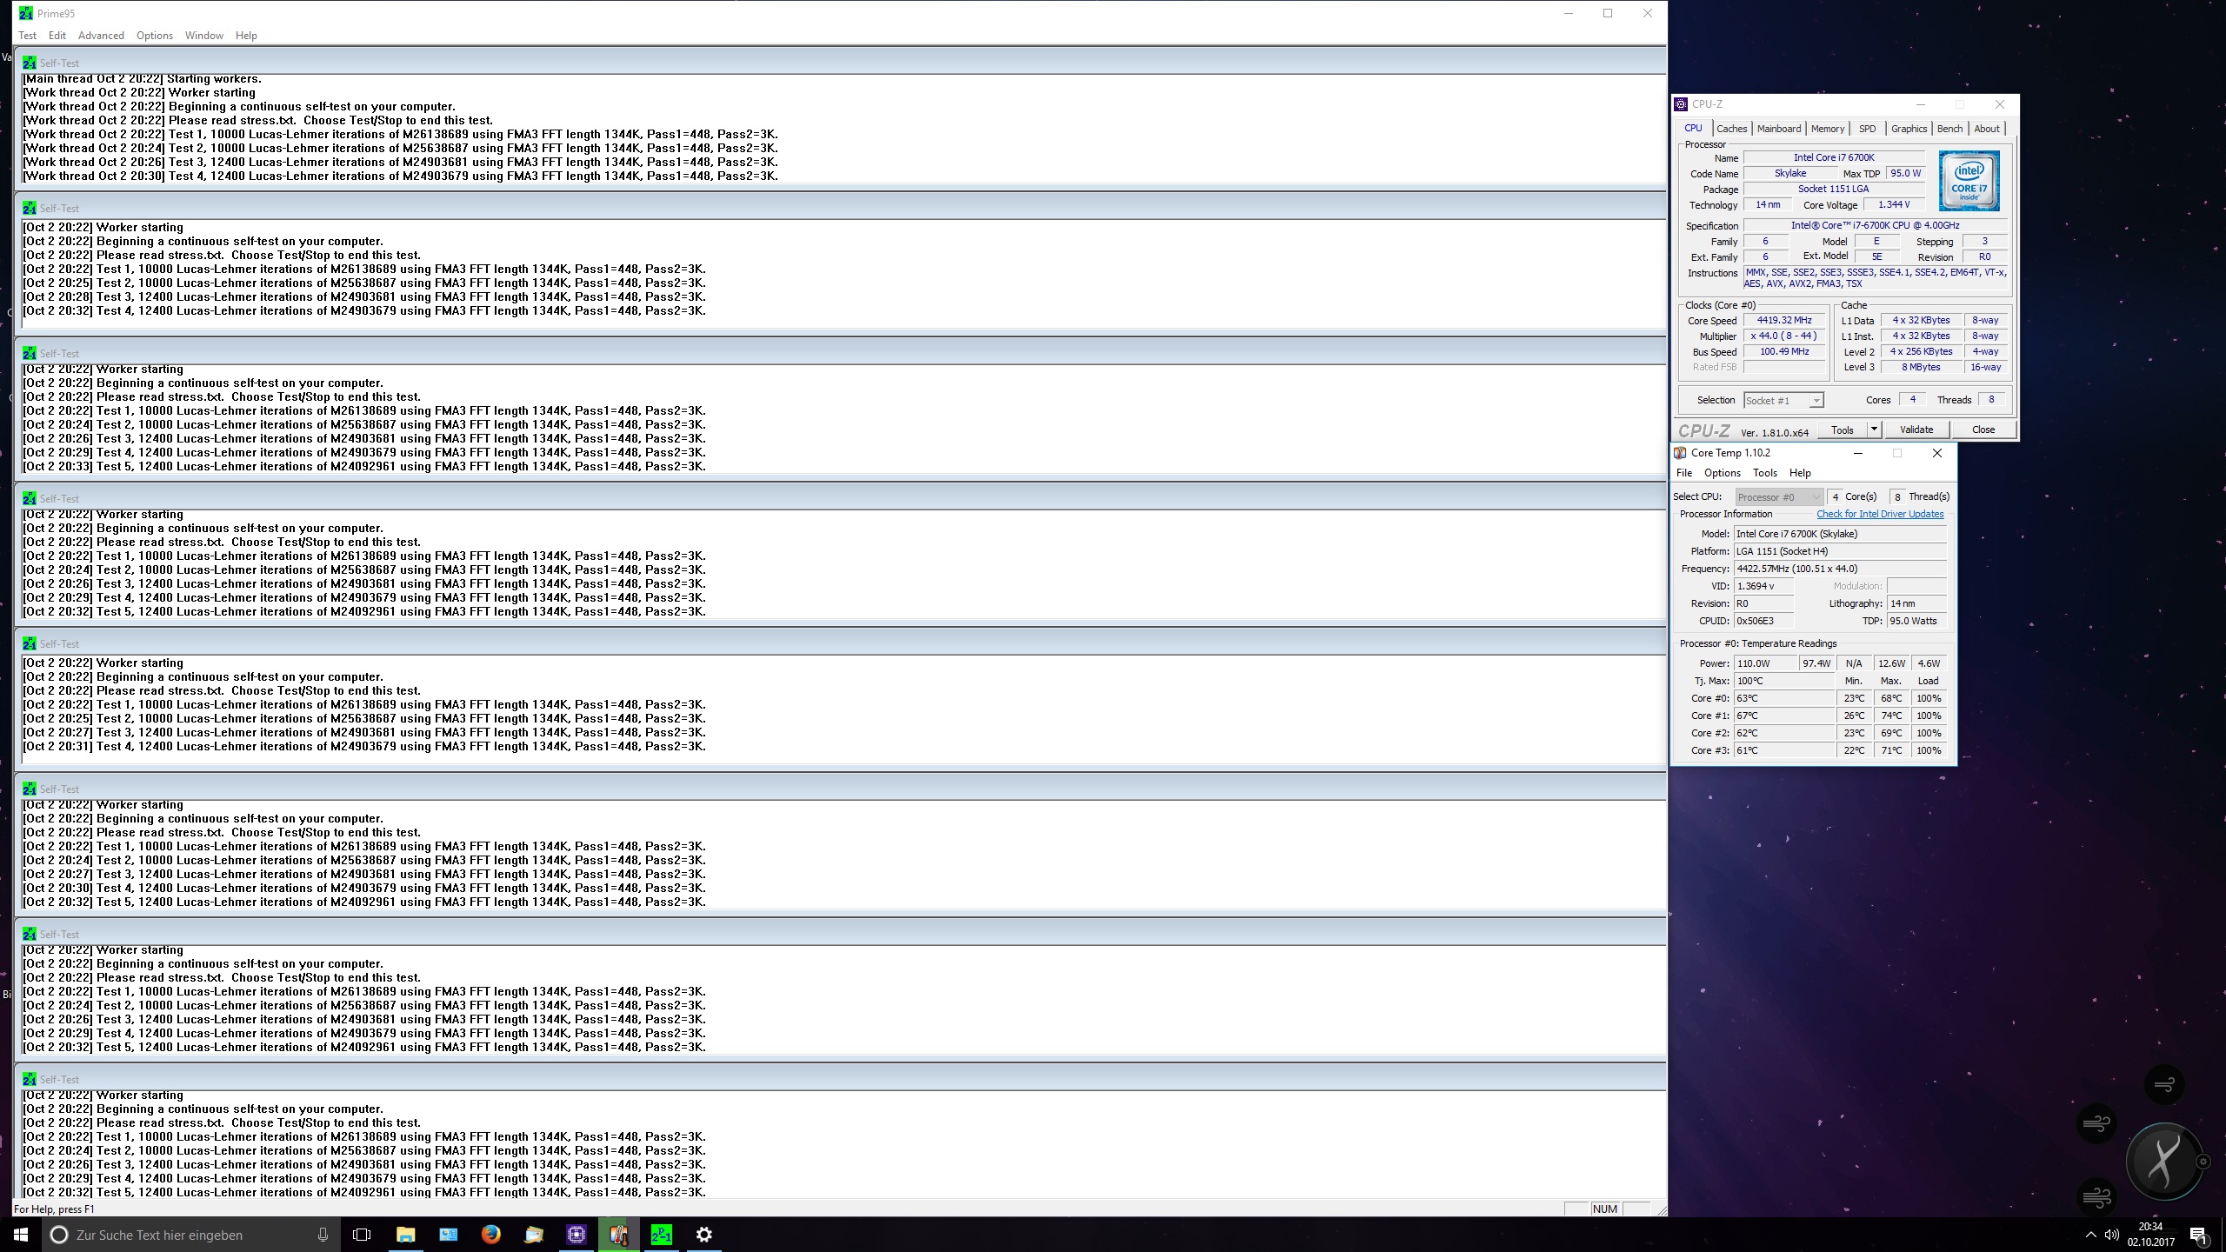
Task: Click the small gear on fan widget
Action: click(x=2203, y=1162)
